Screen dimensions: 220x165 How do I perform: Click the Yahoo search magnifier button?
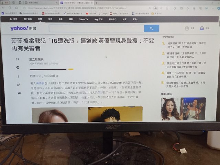pos(152,28)
